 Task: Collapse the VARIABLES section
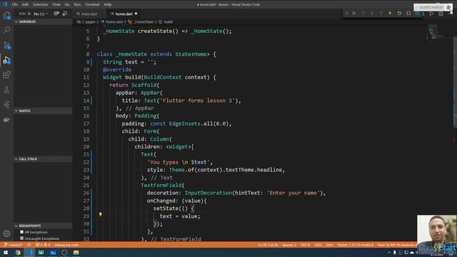43,21
